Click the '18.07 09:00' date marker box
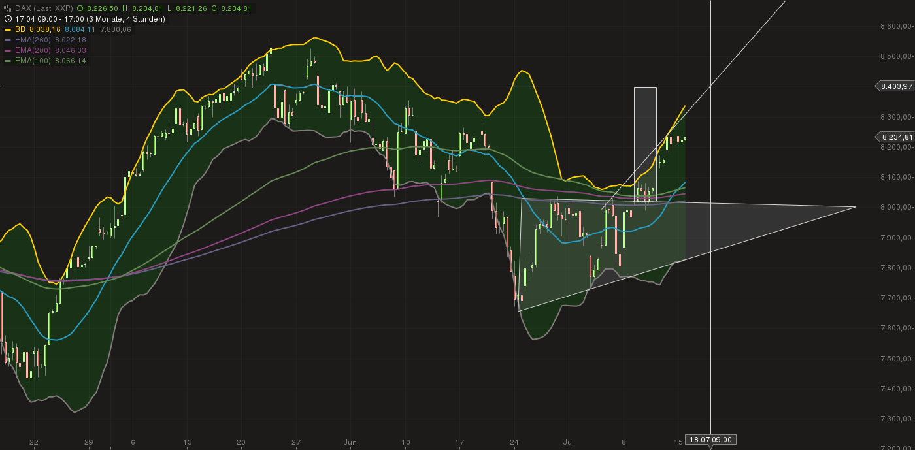This screenshot has height=450, width=915. (710, 440)
